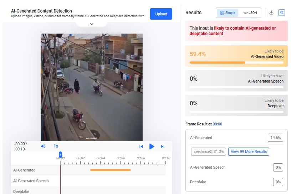Select the Likely to be Deepfake card
The width and height of the screenshot is (292, 194).
pos(236,105)
